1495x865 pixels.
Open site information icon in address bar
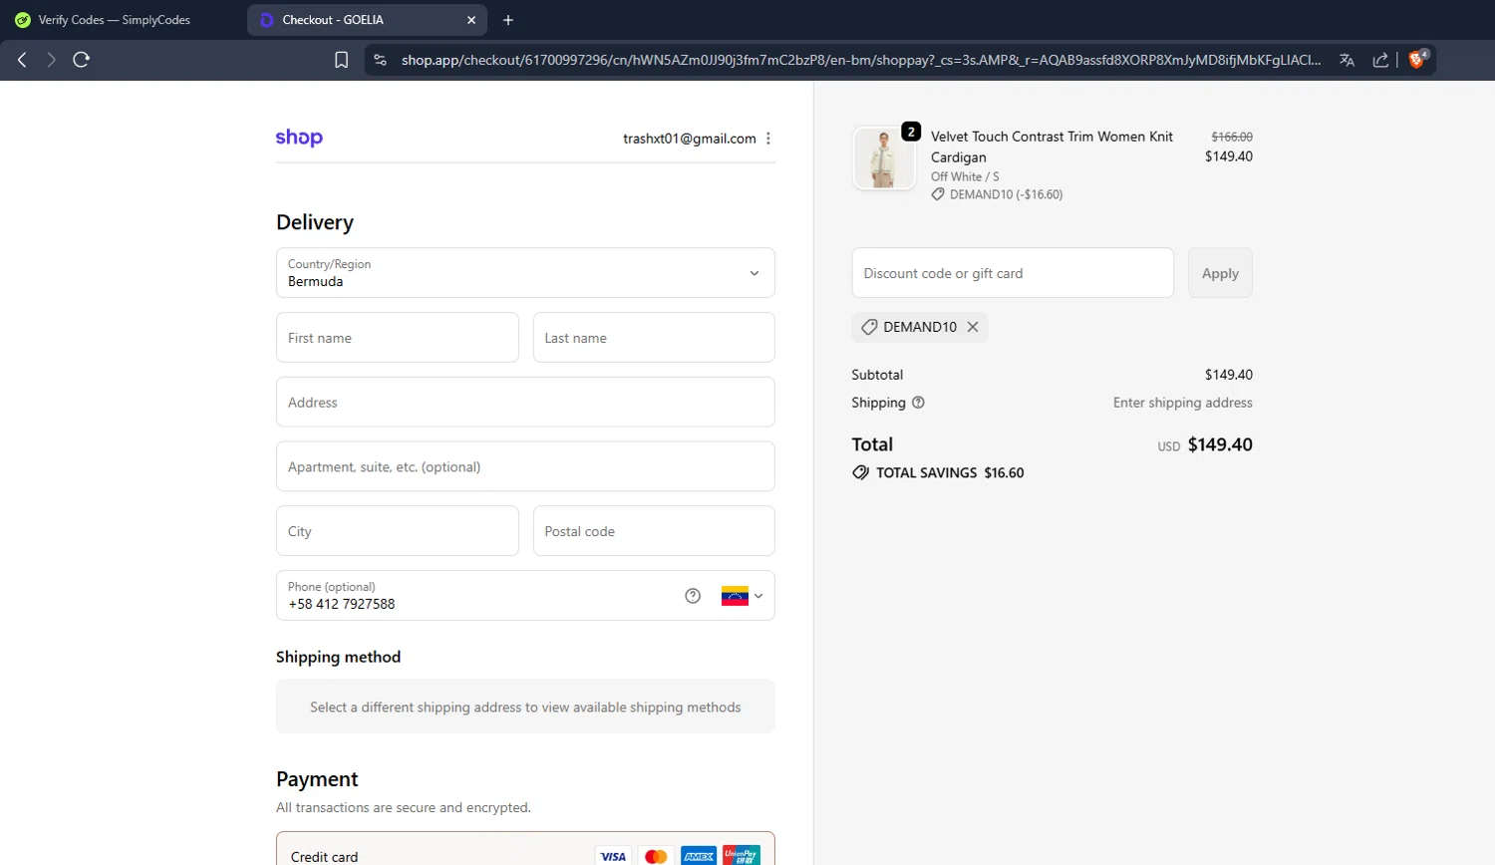coord(380,60)
